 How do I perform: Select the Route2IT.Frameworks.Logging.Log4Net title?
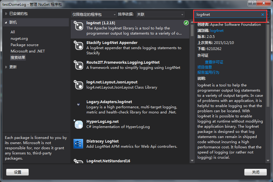click(x=123, y=62)
